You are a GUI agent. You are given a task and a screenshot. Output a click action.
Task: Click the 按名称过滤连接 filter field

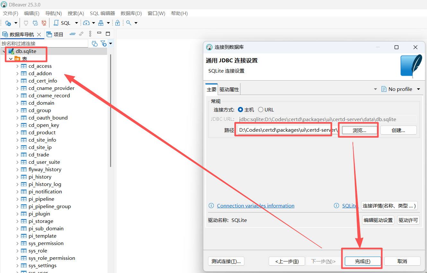pos(44,43)
